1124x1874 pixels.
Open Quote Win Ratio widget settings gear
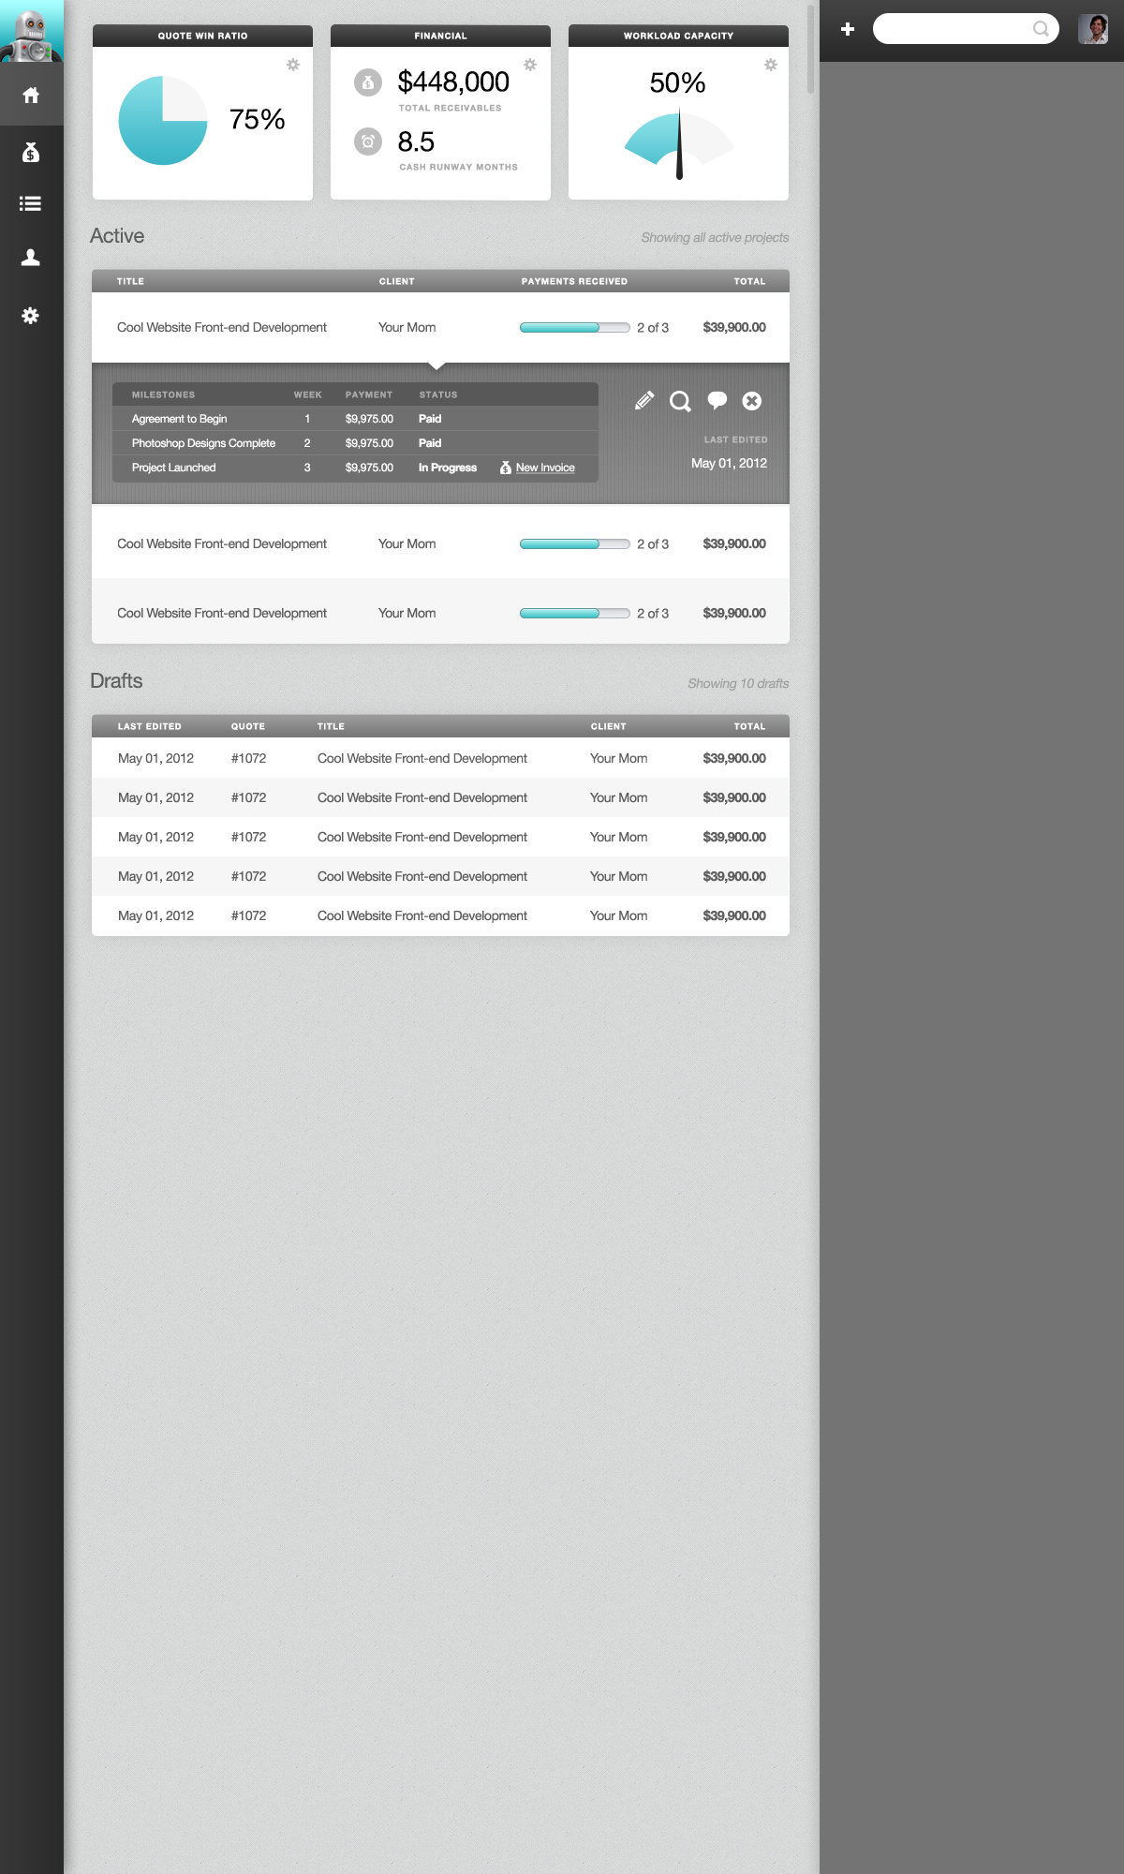click(293, 65)
